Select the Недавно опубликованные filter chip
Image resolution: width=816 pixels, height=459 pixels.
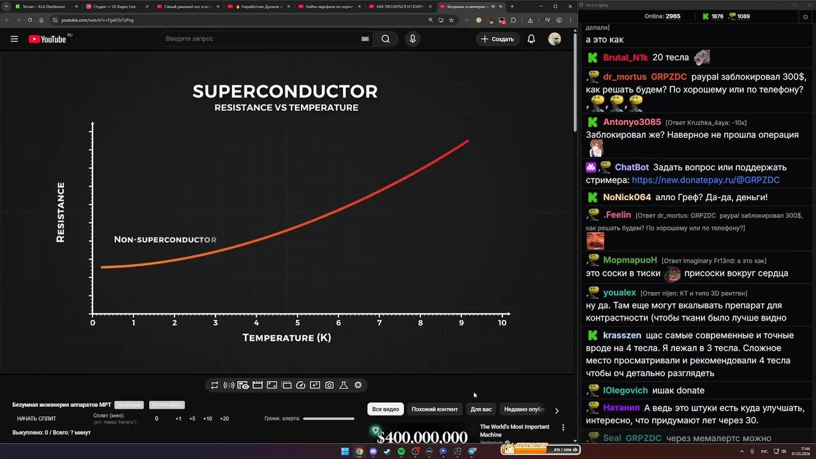click(x=524, y=409)
